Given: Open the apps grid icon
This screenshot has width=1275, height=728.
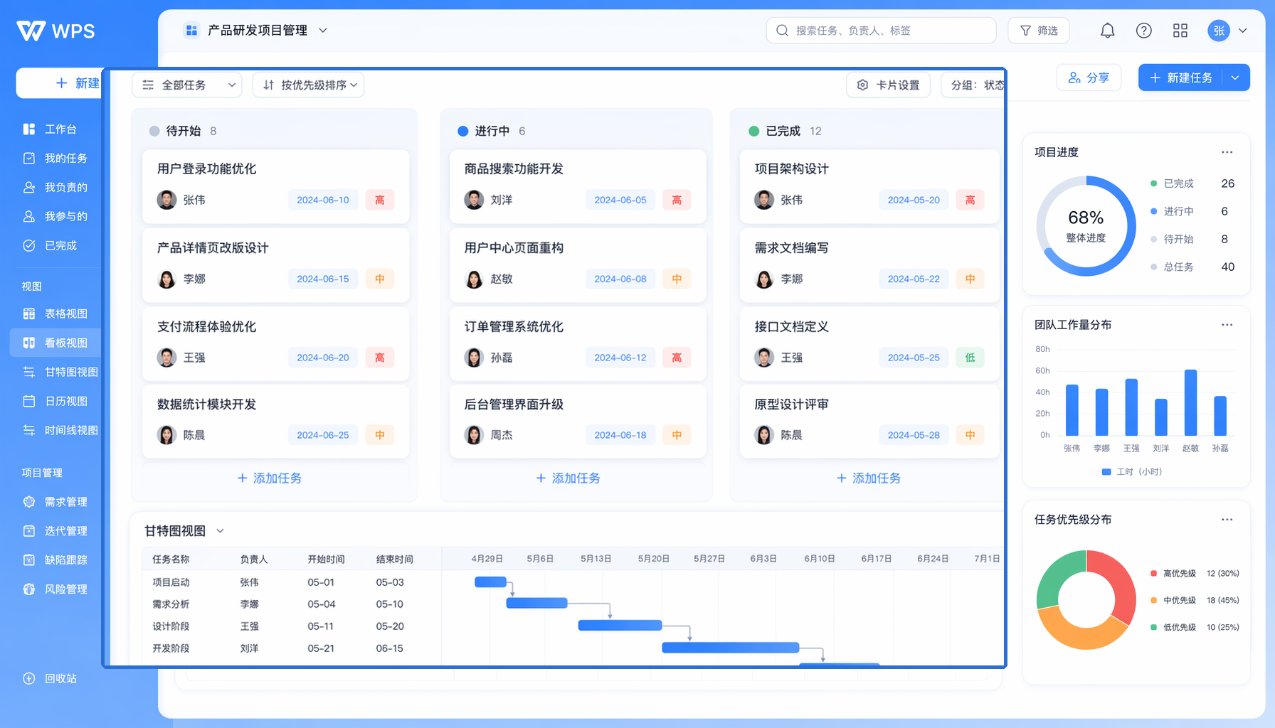Looking at the screenshot, I should pyautogui.click(x=1180, y=31).
